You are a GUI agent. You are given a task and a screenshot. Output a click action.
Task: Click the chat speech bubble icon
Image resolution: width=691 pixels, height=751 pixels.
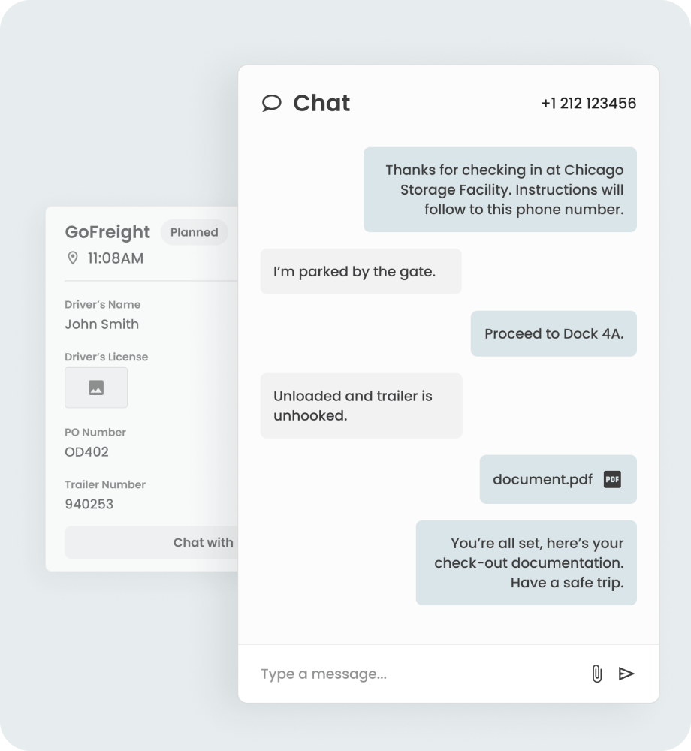point(271,103)
